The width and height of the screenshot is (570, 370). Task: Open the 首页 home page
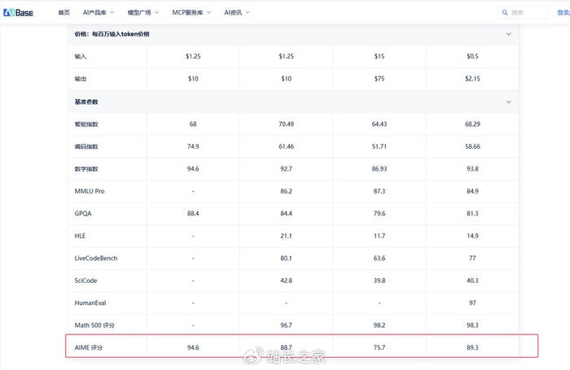click(x=64, y=13)
